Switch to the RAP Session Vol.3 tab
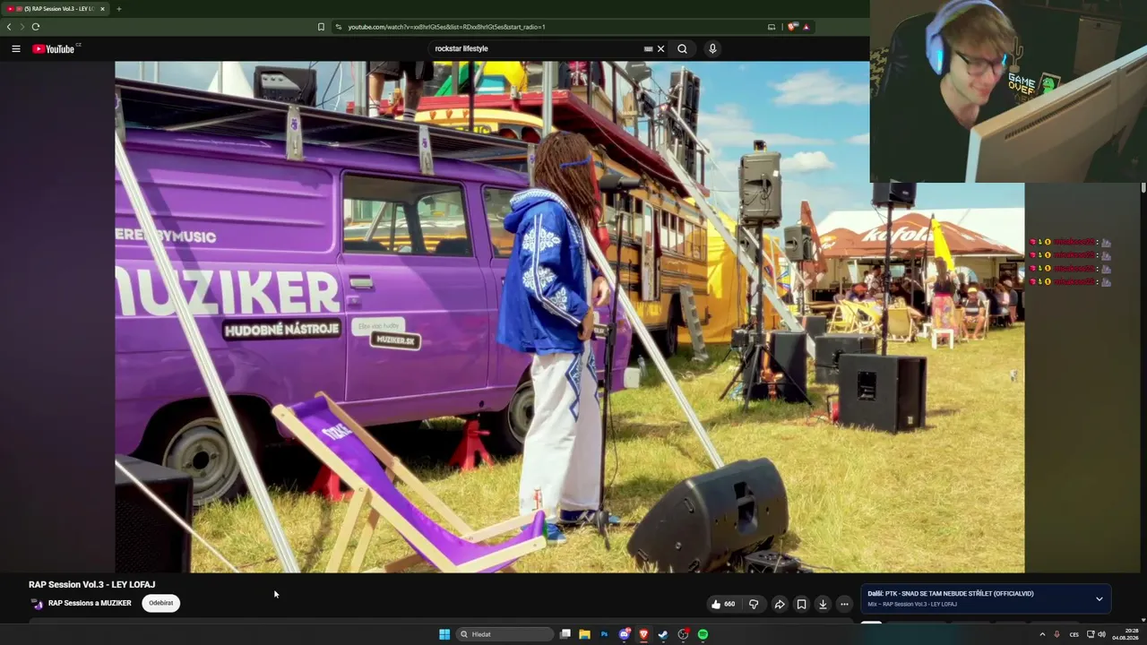Image resolution: width=1147 pixels, height=645 pixels. [x=54, y=9]
